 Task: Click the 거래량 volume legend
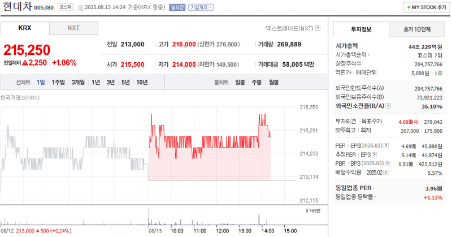pos(313,211)
